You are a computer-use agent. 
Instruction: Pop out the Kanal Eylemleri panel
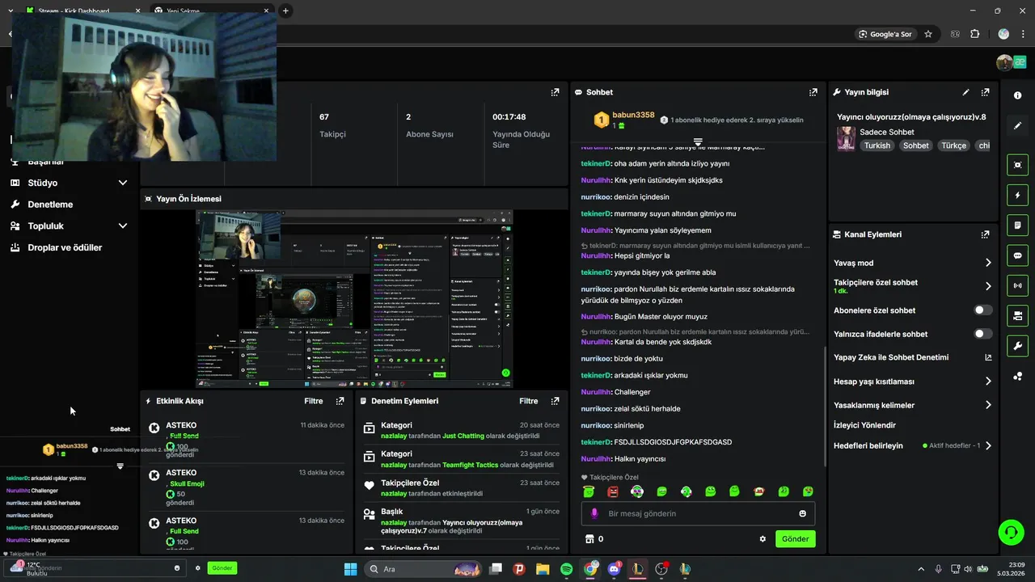click(x=985, y=234)
